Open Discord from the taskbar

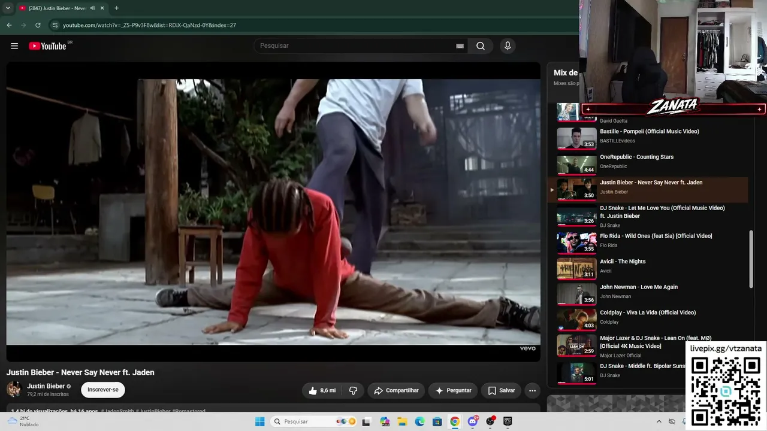click(473, 421)
